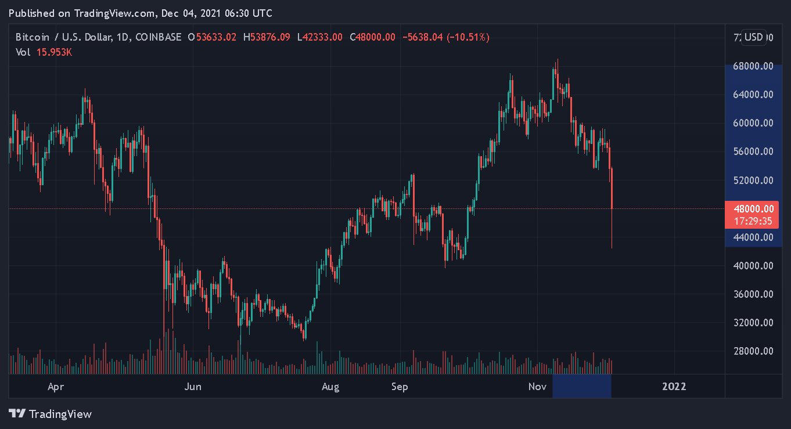Select the Nov label on time axis

pyautogui.click(x=538, y=387)
